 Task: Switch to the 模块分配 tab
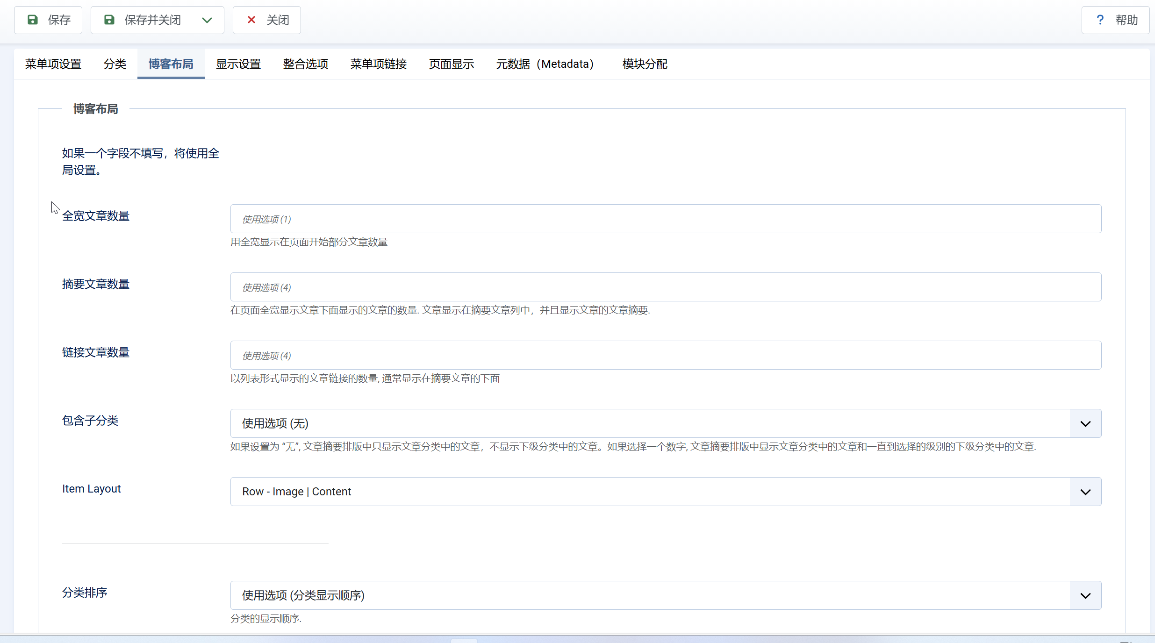coord(645,64)
